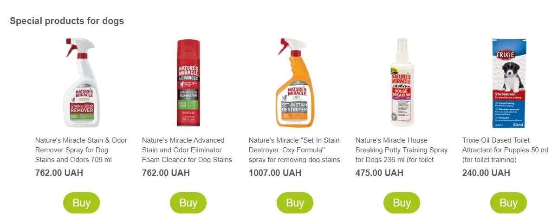Image resolution: width=558 pixels, height=219 pixels.
Task: Open the "Set-In Stain Destroyer. Oxy Formula" product link
Action: click(295, 150)
